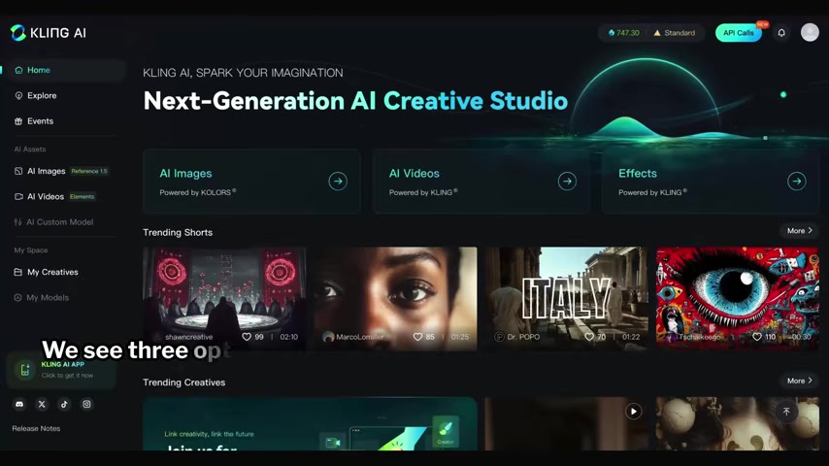829x466 pixels.
Task: Expand More for Trending Shorts
Action: click(800, 231)
